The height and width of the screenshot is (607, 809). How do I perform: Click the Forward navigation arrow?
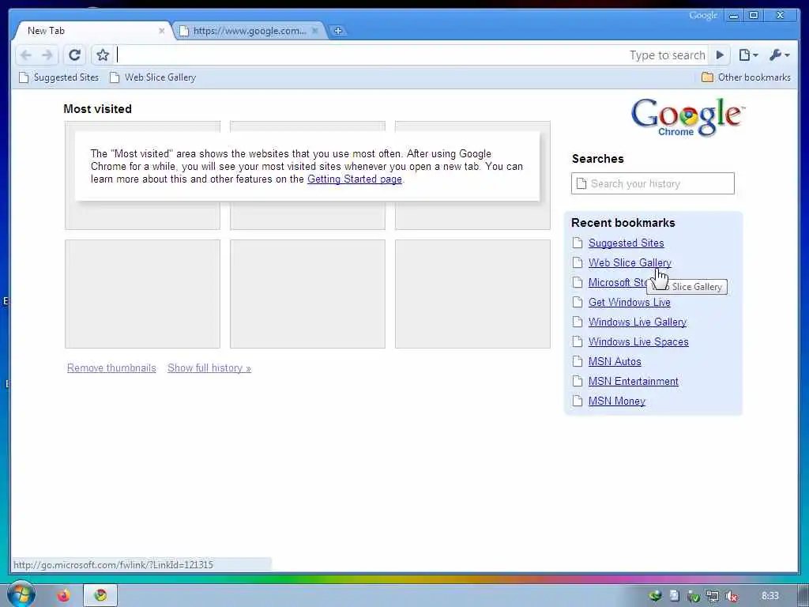tap(47, 55)
